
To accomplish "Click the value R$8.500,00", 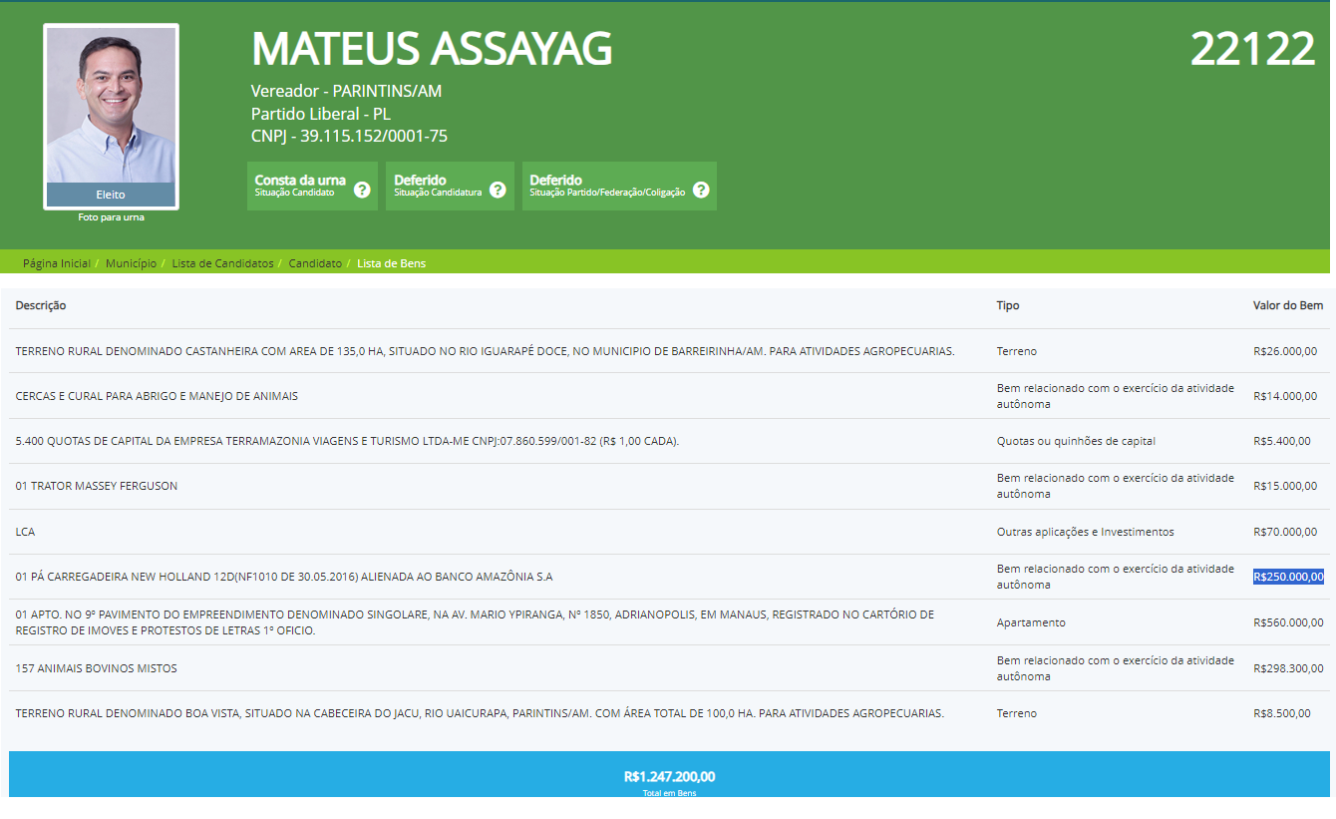I will click(x=1282, y=713).
